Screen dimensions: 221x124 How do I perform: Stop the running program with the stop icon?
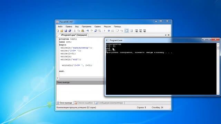(x=108, y=31)
